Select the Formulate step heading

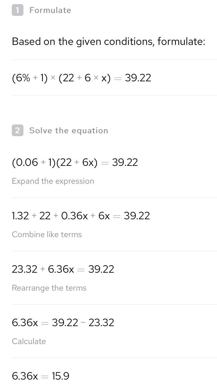(x=50, y=10)
